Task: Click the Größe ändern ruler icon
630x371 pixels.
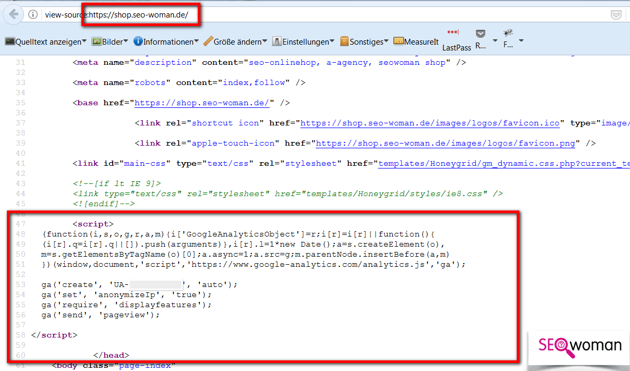Action: click(x=208, y=41)
